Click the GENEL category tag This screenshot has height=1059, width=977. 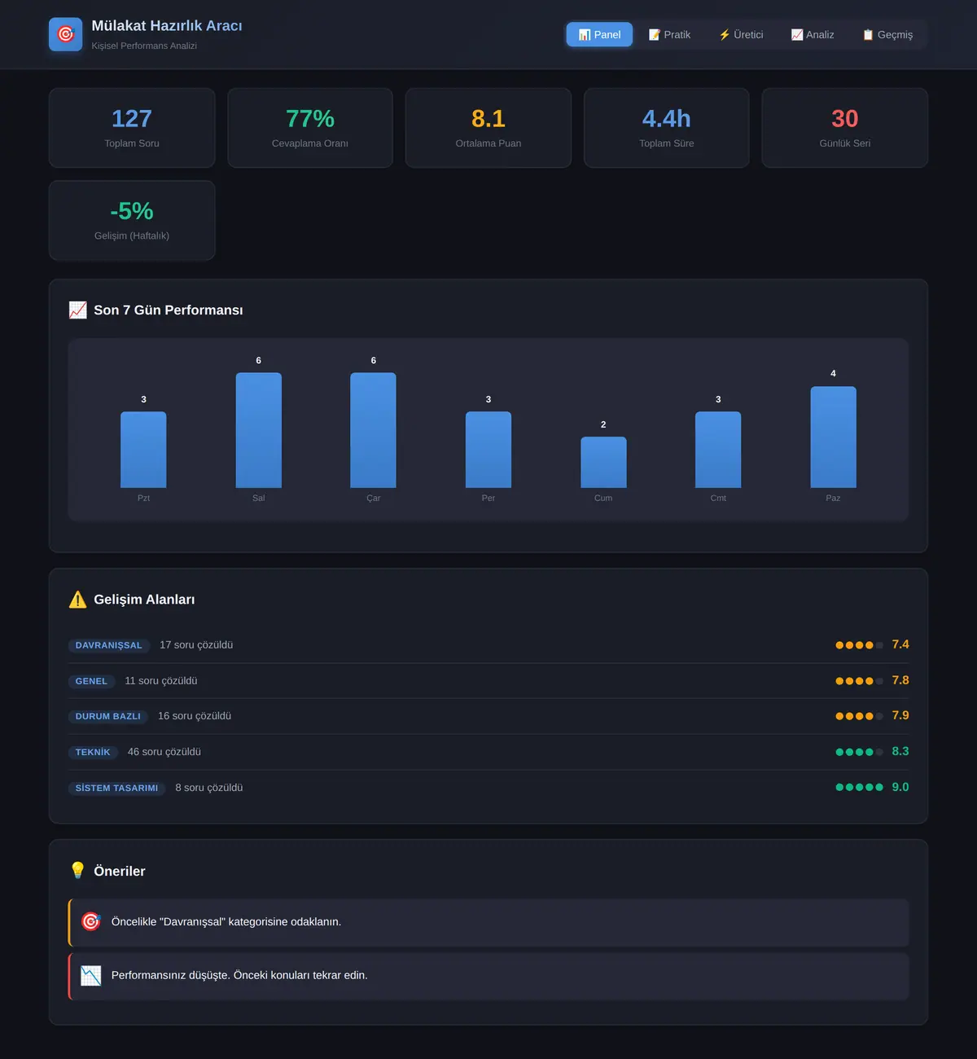click(91, 681)
